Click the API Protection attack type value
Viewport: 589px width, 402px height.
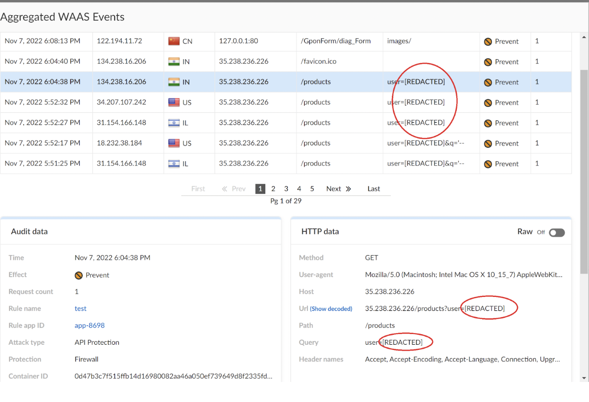(x=97, y=342)
